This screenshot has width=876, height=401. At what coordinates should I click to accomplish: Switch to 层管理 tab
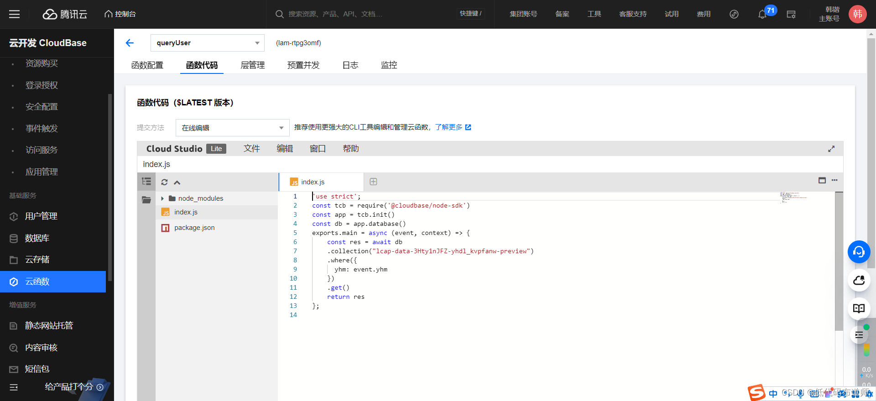[x=253, y=65]
